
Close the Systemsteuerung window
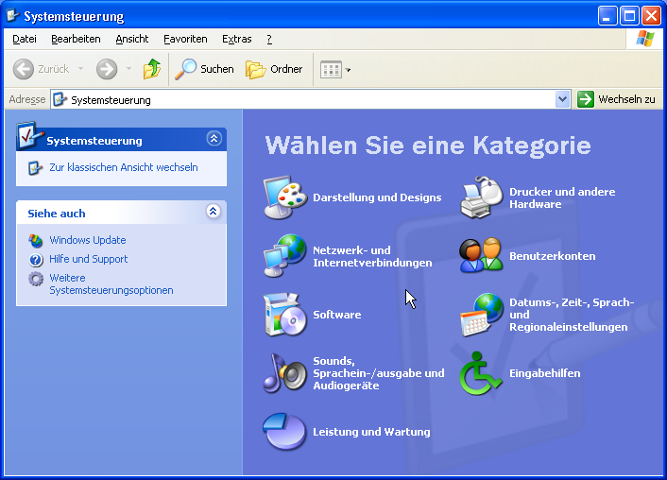[x=651, y=16]
